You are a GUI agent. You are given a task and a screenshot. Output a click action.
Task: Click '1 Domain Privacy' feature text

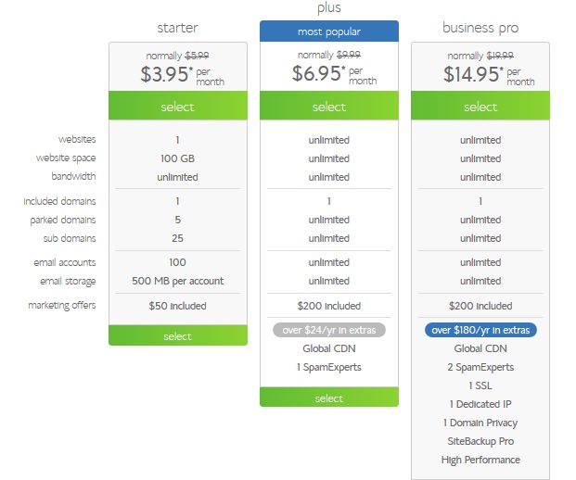(480, 423)
